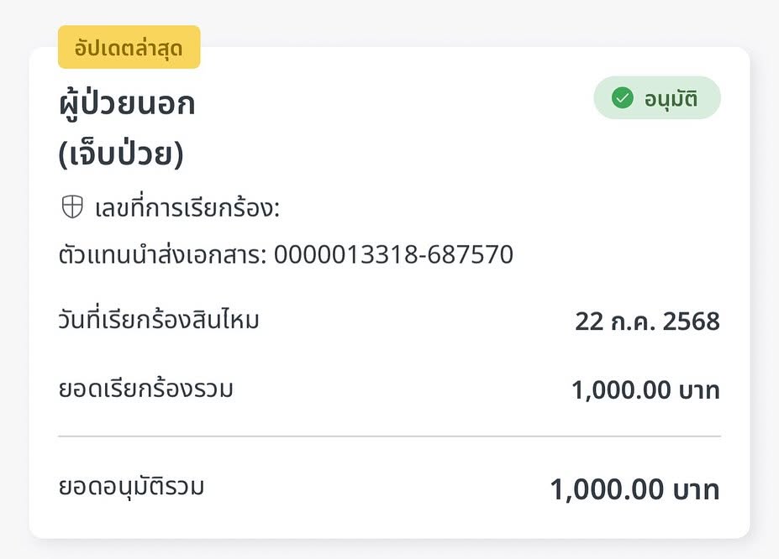Click the บาท unit next to approved total
Screen dimensions: 779x559
[x=697, y=490]
